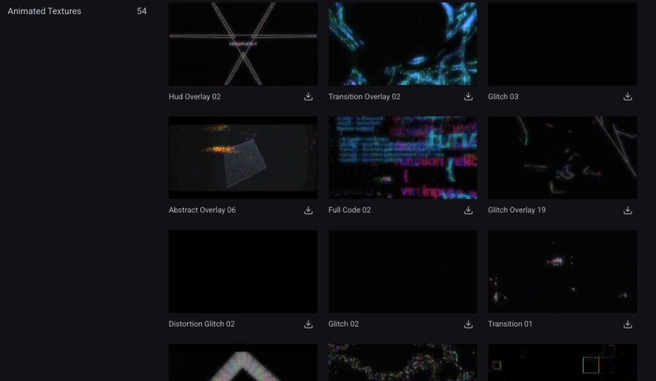Open the Transition Overlay 02 thumbnail
Screen dimensions: 656x381
pyautogui.click(x=402, y=44)
